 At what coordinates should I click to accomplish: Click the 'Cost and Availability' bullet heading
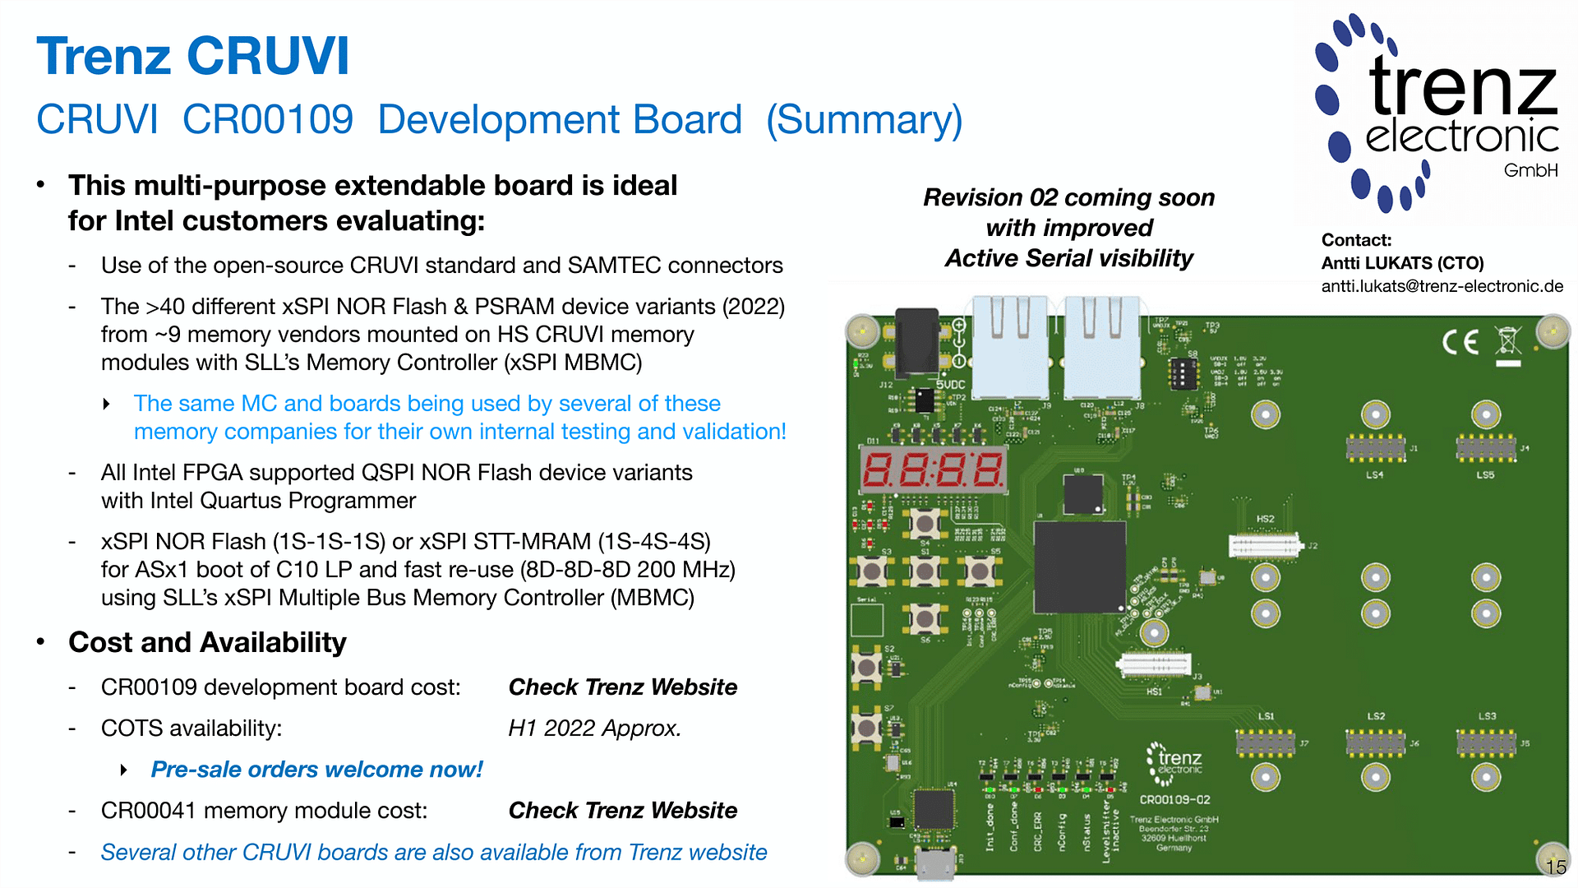[x=207, y=642]
